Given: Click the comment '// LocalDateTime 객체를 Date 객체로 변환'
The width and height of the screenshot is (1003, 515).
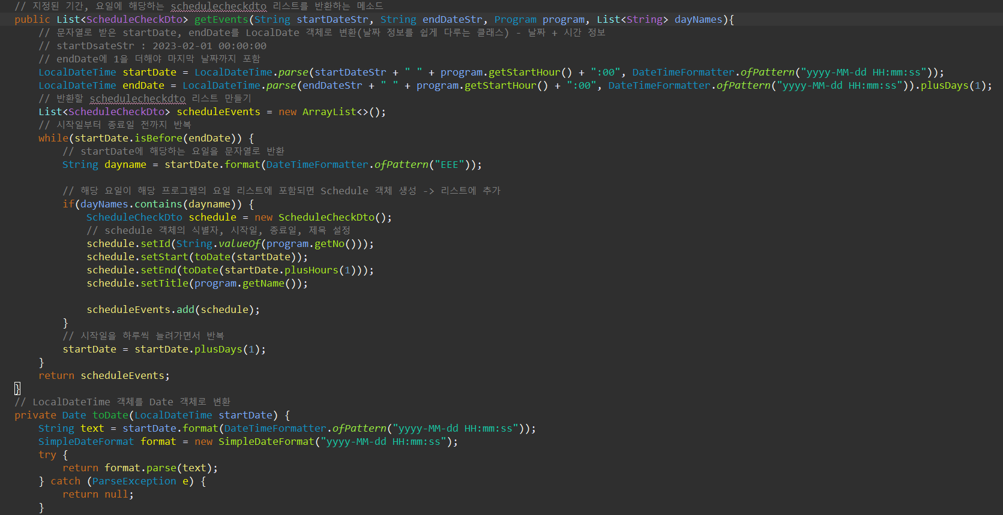Looking at the screenshot, I should click(122, 402).
